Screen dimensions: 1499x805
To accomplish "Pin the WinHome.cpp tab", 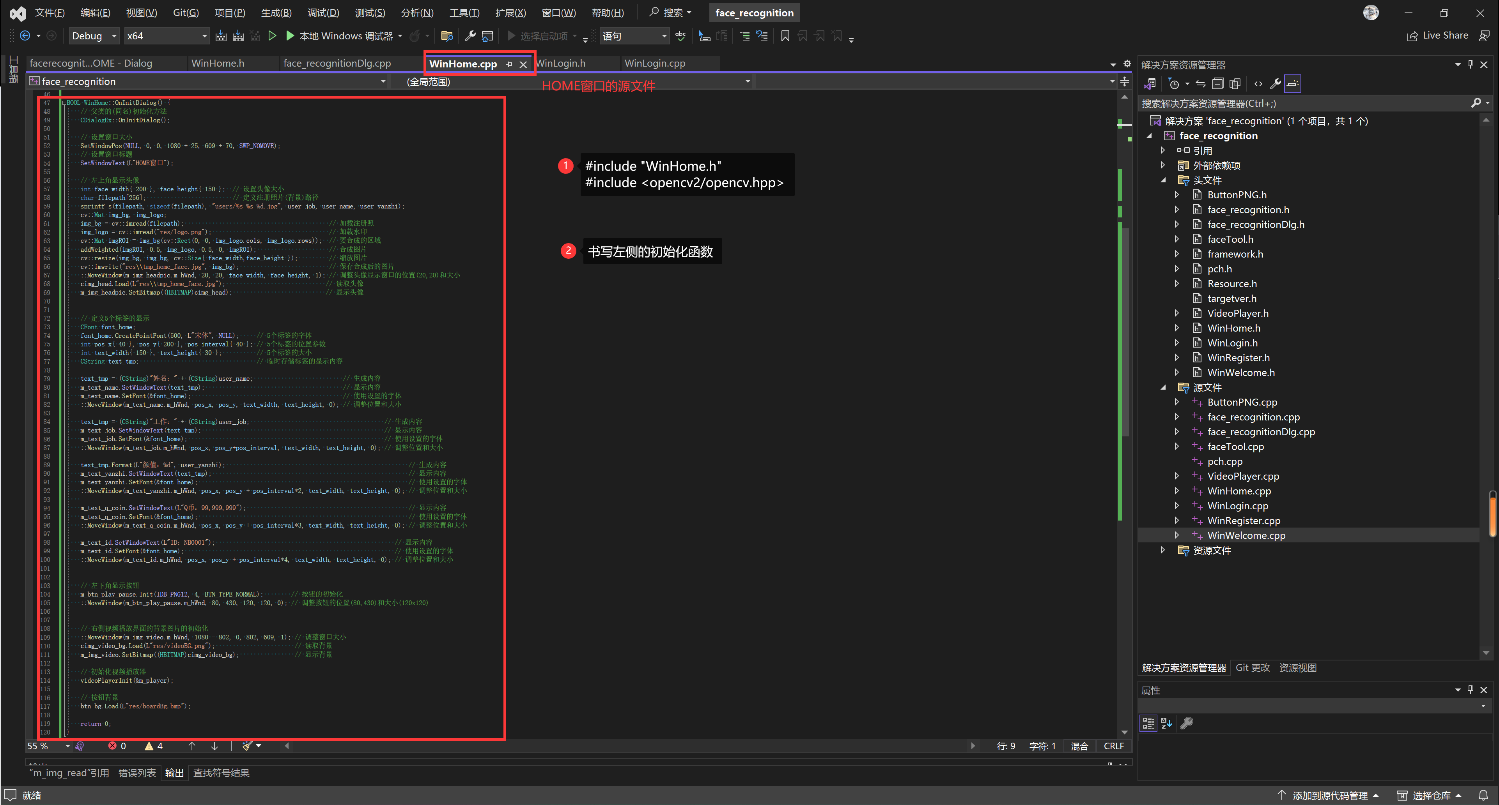I will click(509, 64).
